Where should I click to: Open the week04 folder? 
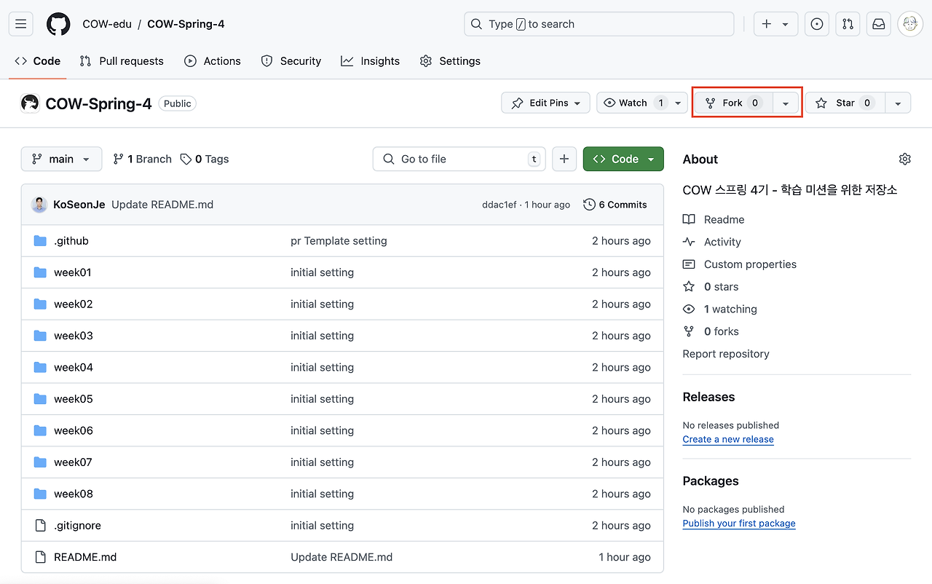click(x=74, y=368)
